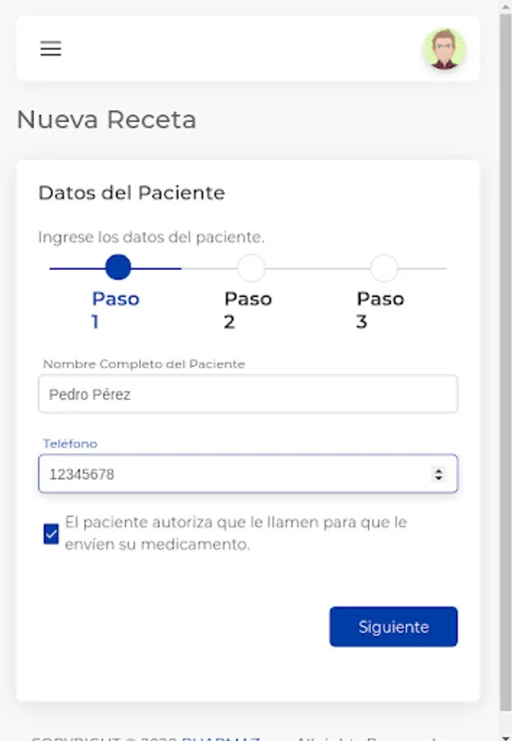512x741 pixels.
Task: Focus the Nombre Completo del Paciente field
Action: [x=248, y=394]
